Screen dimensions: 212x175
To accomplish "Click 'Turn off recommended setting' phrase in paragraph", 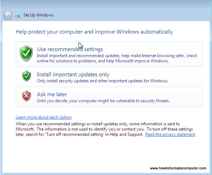I will pyautogui.click(x=74, y=134).
